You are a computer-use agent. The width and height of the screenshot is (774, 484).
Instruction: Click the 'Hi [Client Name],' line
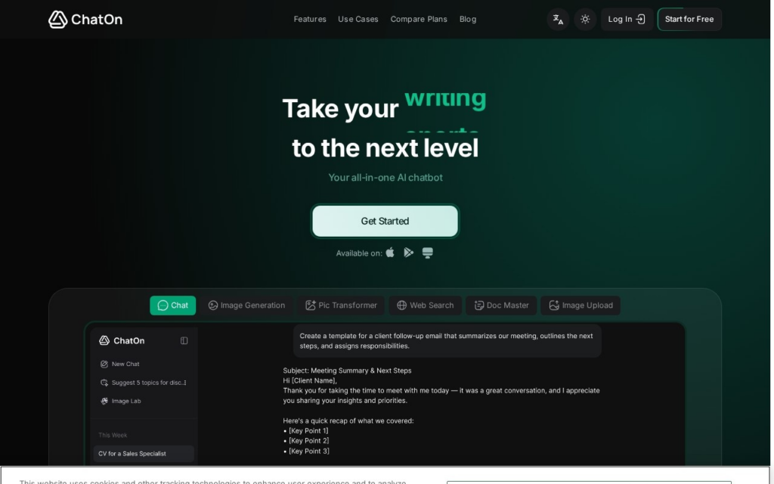pos(310,381)
